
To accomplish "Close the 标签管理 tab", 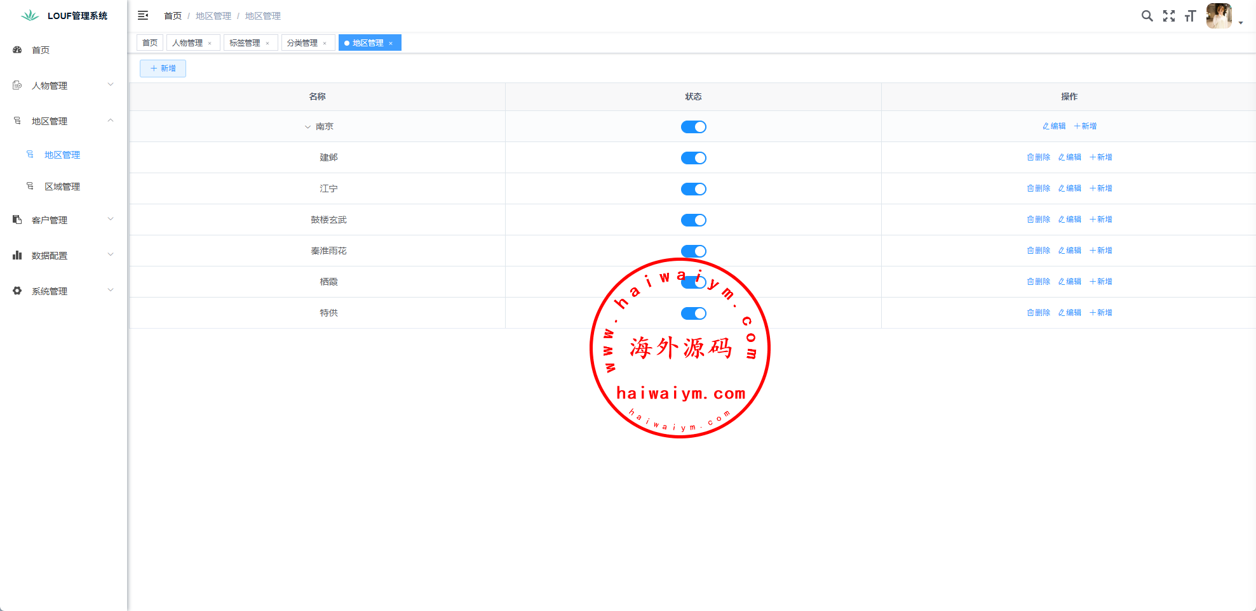I will (x=267, y=43).
